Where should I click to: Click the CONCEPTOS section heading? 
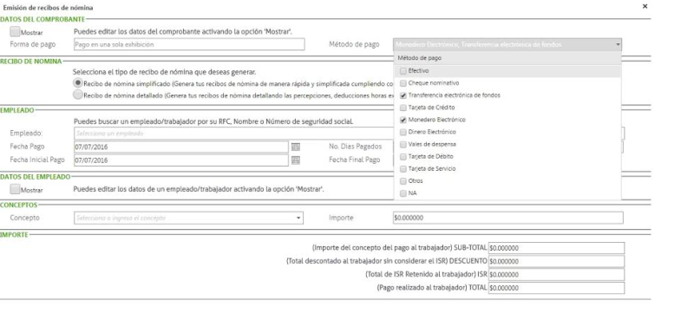click(18, 206)
